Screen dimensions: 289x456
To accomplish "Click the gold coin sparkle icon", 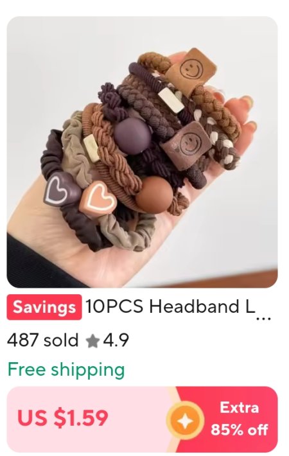I will (185, 419).
